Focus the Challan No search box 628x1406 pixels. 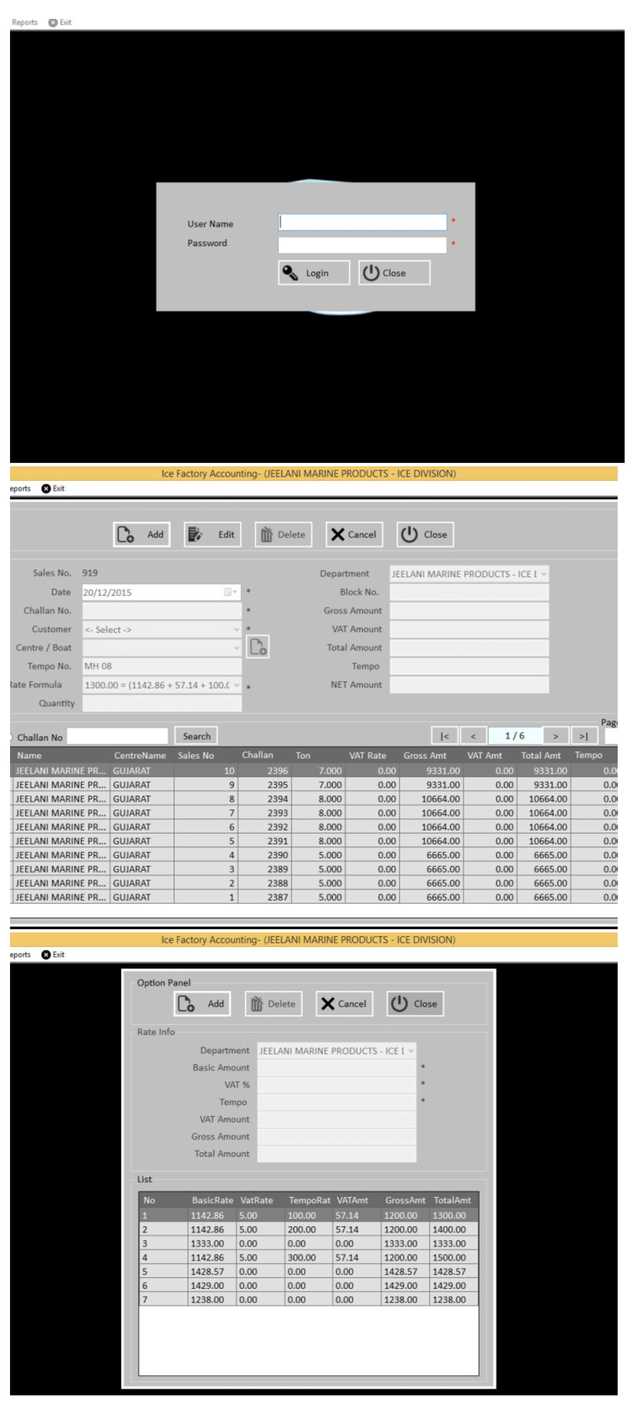pyautogui.click(x=117, y=736)
